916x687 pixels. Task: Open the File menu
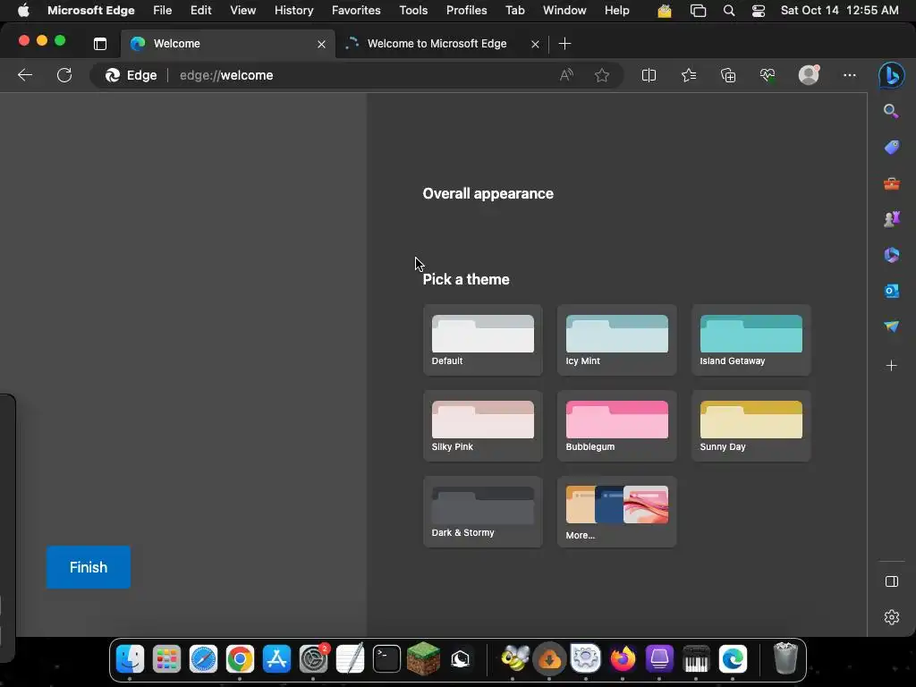163,11
